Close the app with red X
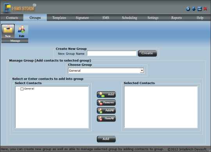Screen dimensions: 211x152 [206, 9]
